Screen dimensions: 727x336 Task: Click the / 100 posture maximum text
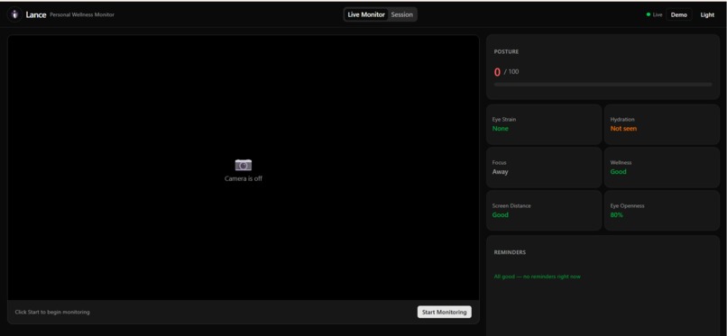[x=511, y=72]
